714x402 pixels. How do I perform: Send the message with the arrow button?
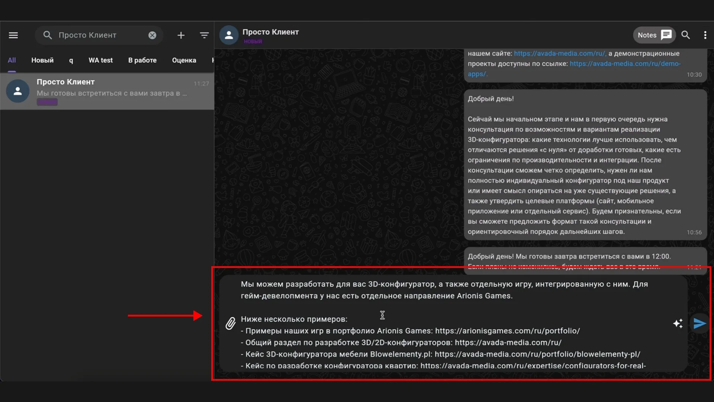coord(699,323)
